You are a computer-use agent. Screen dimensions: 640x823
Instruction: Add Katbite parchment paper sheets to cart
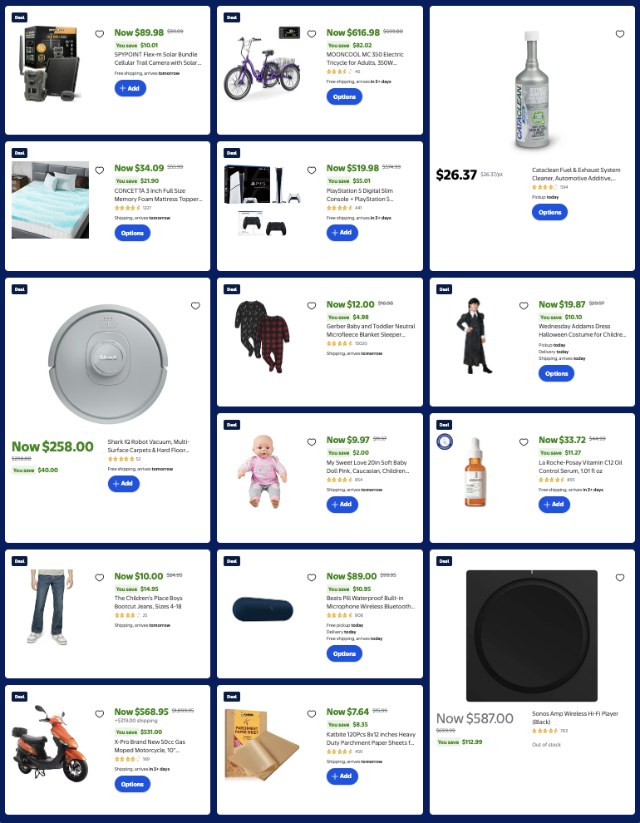(x=342, y=776)
